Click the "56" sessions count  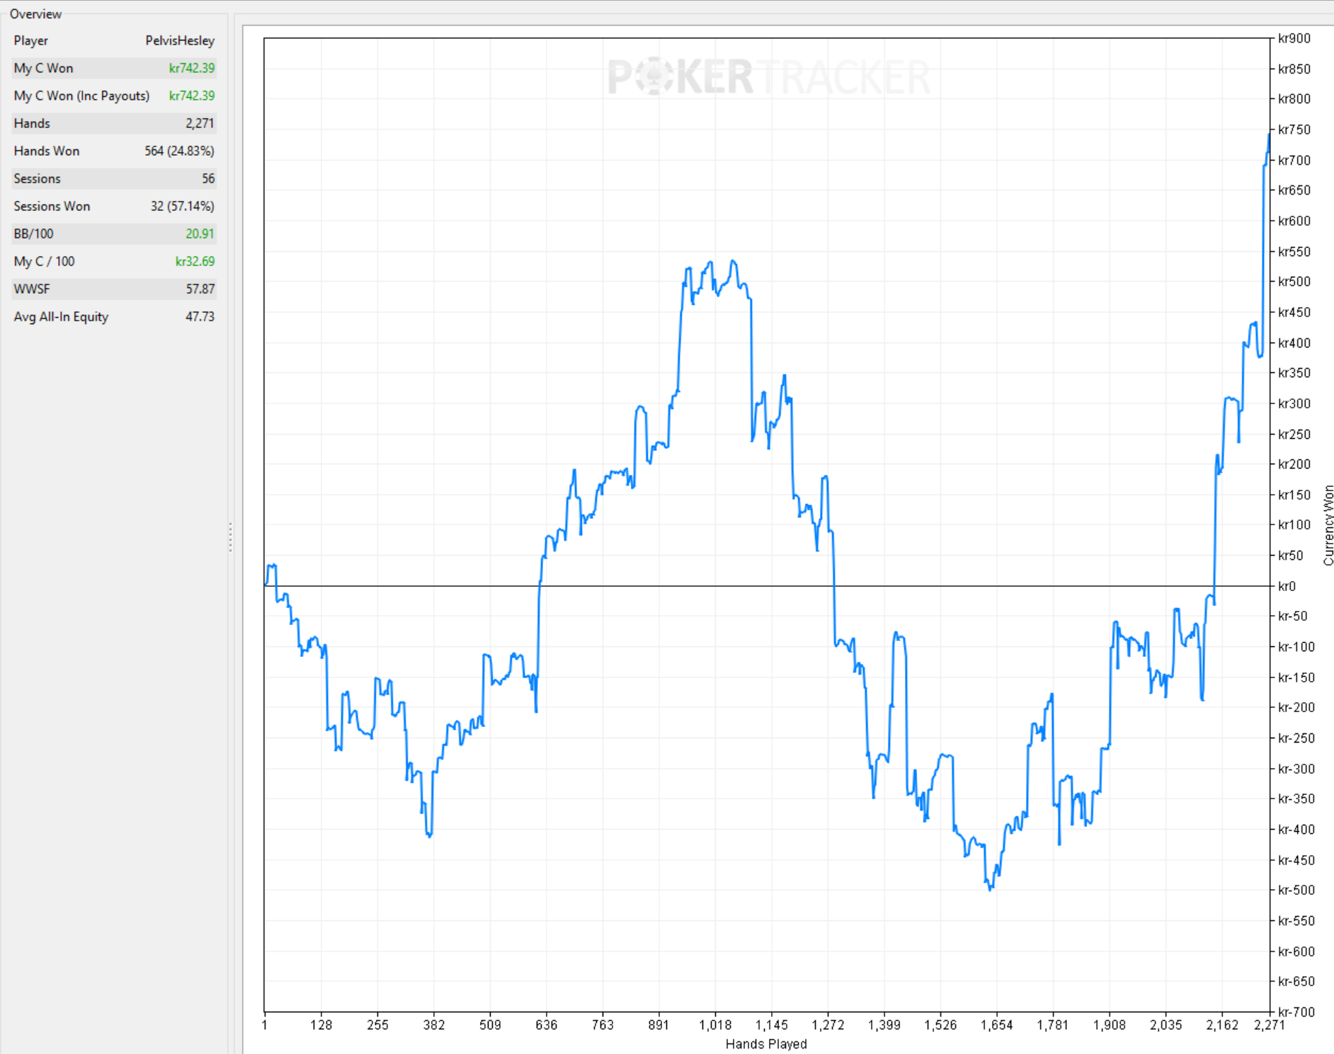coord(208,178)
